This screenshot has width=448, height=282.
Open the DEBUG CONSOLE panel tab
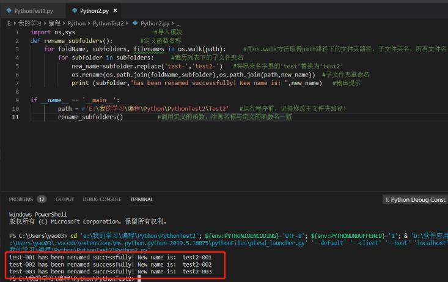point(102,199)
